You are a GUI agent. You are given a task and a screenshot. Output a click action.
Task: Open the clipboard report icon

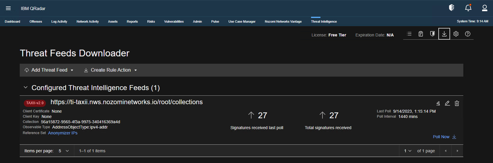[421, 34]
